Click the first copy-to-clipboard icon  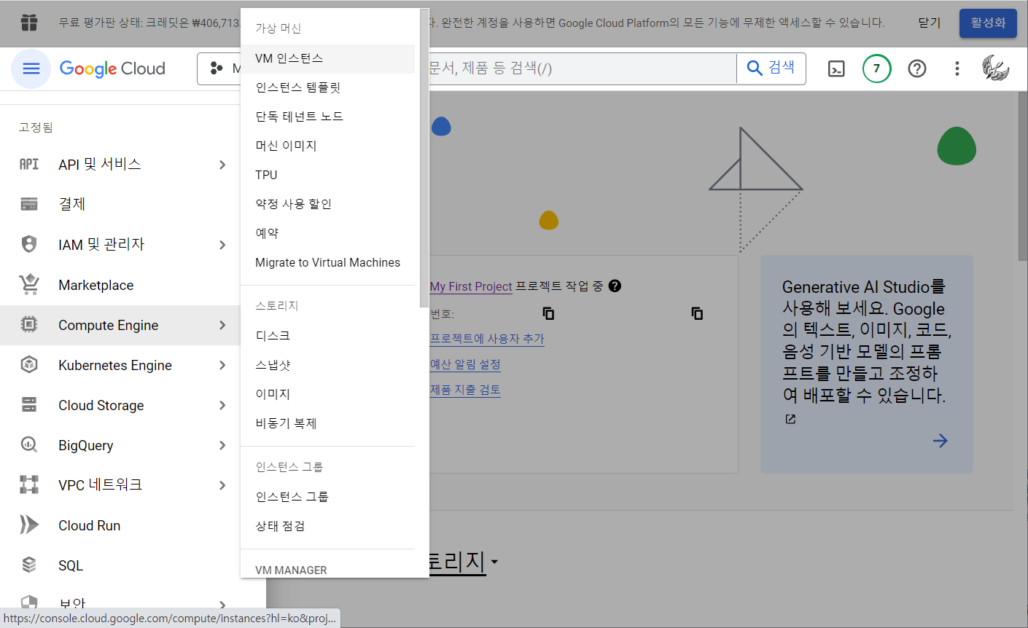pyautogui.click(x=548, y=313)
